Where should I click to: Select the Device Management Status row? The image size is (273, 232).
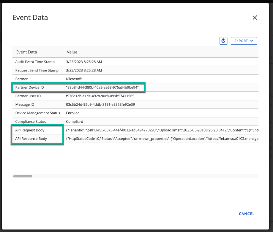click(38, 113)
